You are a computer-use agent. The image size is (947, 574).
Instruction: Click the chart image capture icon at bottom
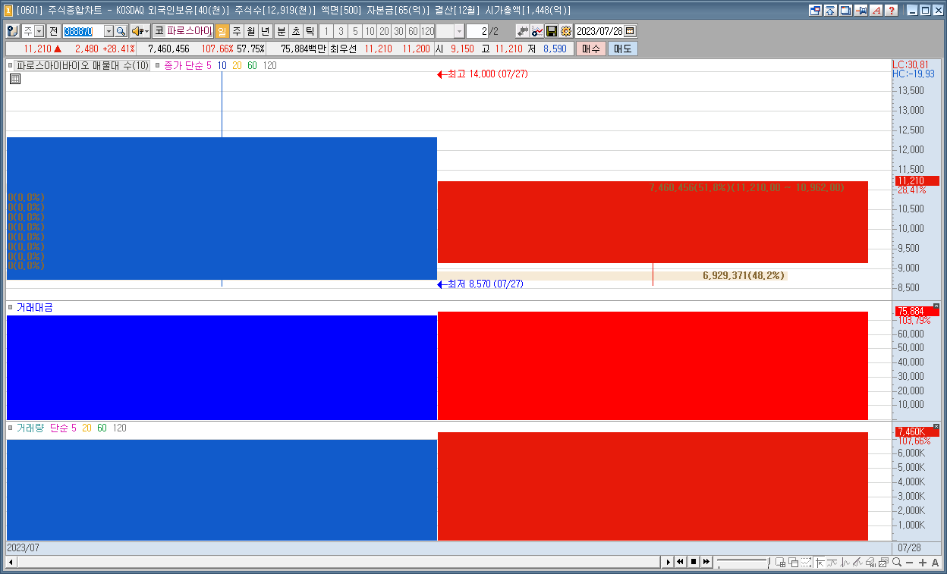[883, 563]
